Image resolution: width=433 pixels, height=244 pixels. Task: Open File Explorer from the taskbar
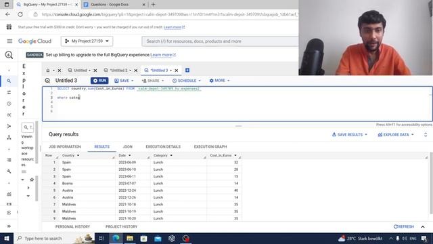(x=130, y=238)
